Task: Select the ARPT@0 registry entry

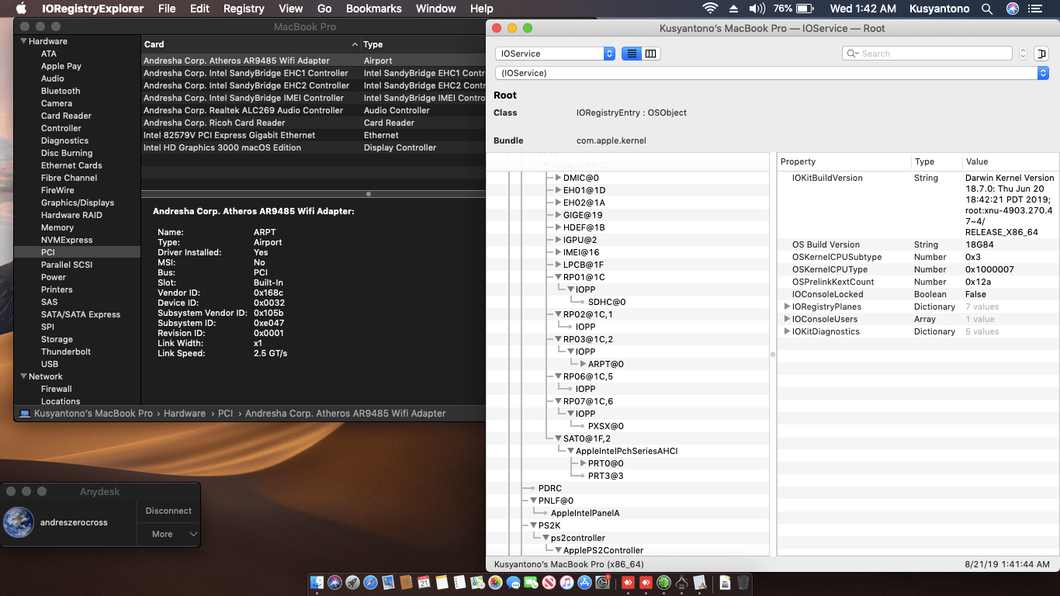Action: pyautogui.click(x=606, y=364)
